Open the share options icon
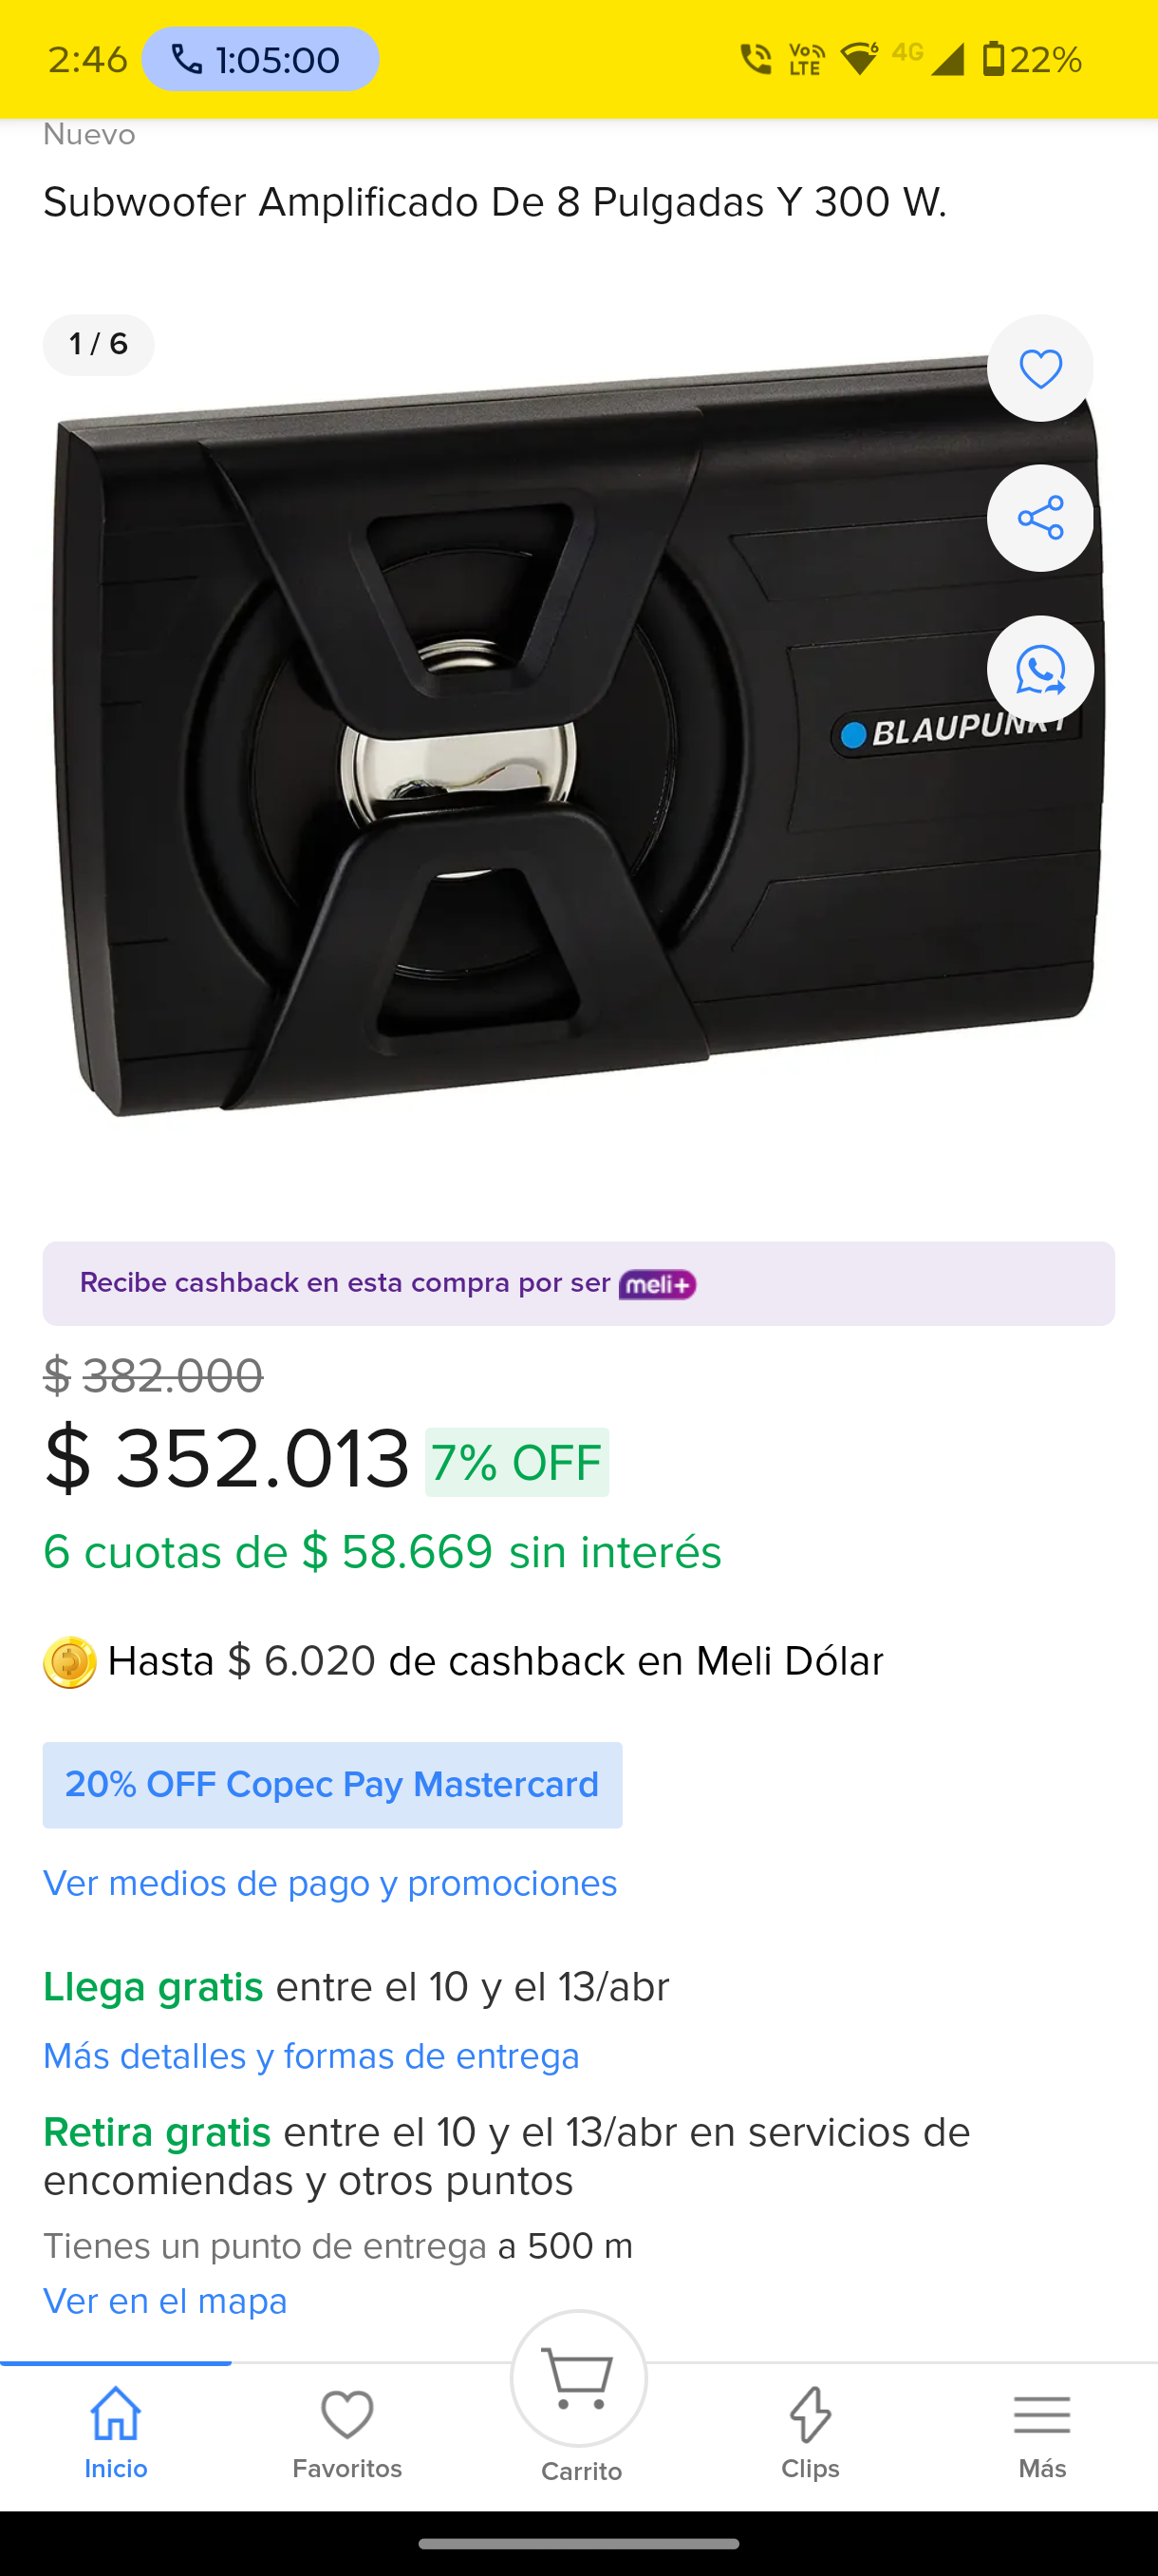 pos(1040,518)
